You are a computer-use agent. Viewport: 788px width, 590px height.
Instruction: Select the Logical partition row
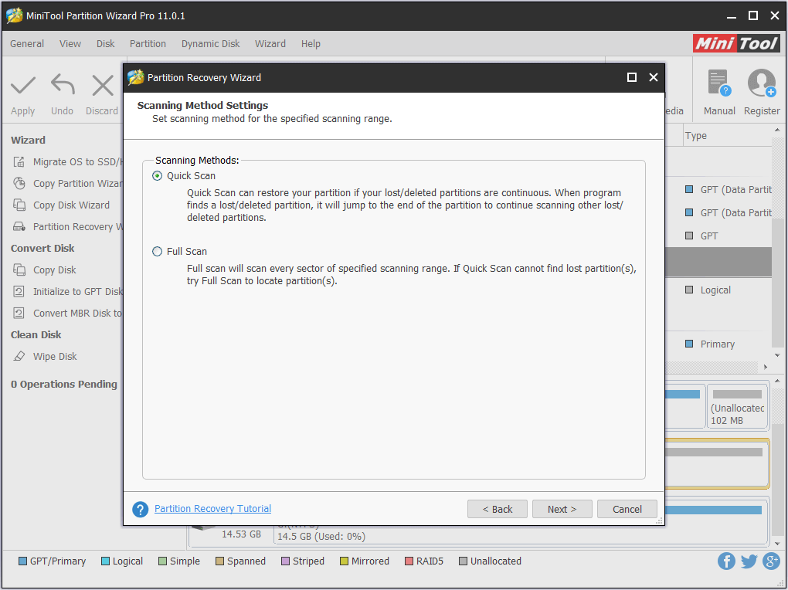pos(718,290)
